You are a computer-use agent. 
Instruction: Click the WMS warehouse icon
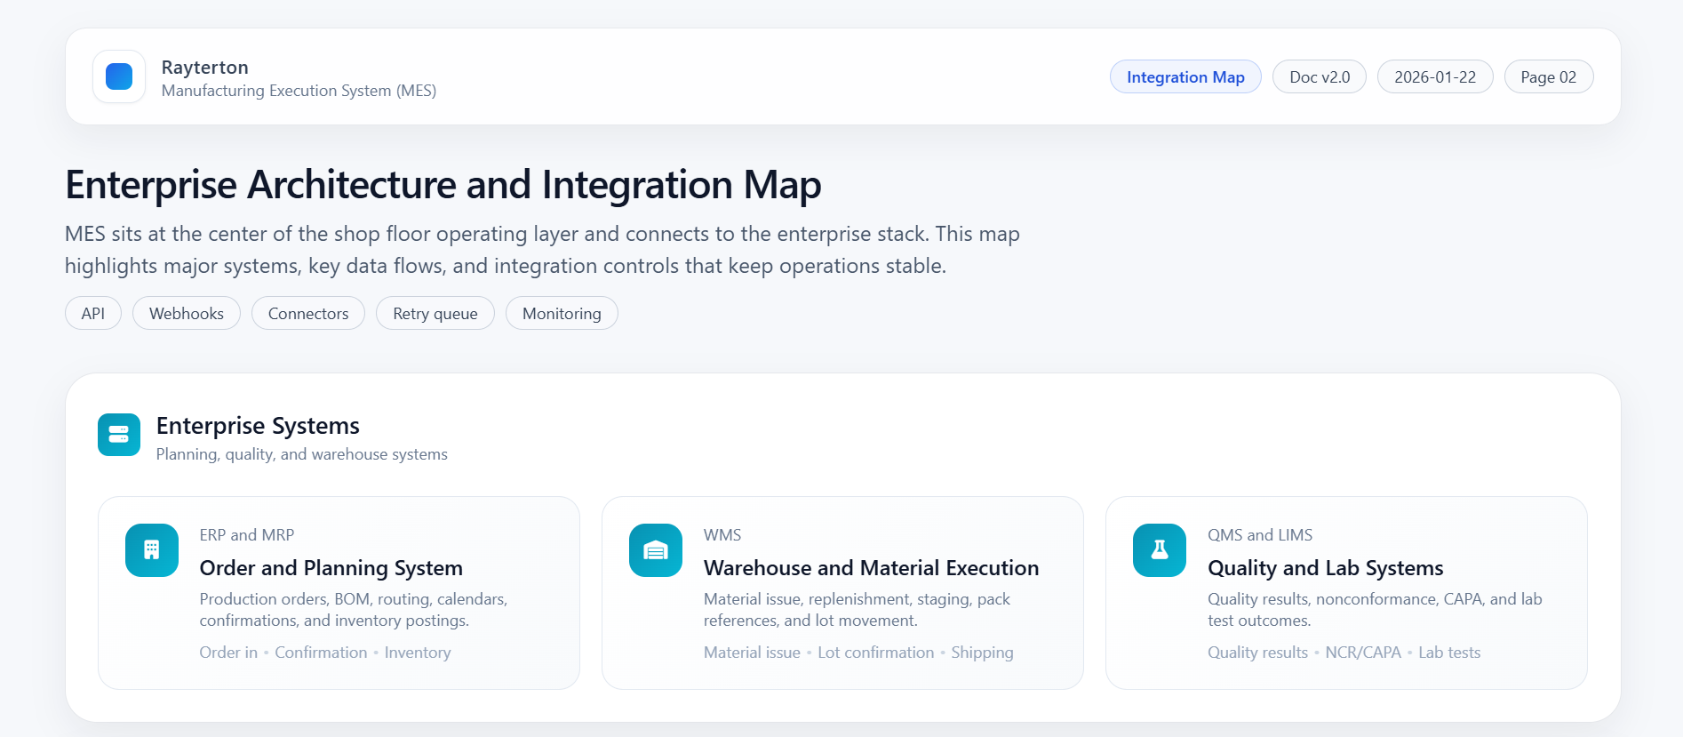656,550
